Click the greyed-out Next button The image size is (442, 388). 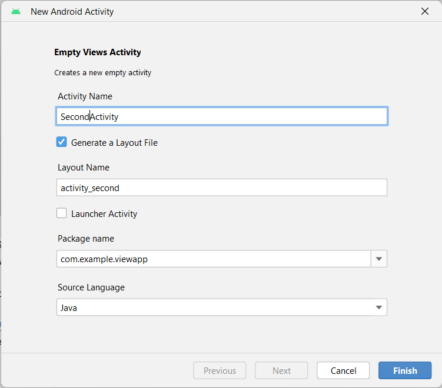(281, 370)
